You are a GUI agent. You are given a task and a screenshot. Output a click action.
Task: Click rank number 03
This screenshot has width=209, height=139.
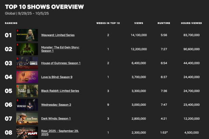click(8, 63)
